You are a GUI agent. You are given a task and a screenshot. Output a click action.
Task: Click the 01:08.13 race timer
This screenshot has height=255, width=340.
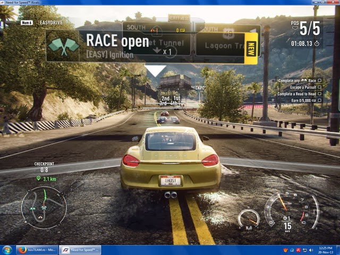click(x=302, y=44)
